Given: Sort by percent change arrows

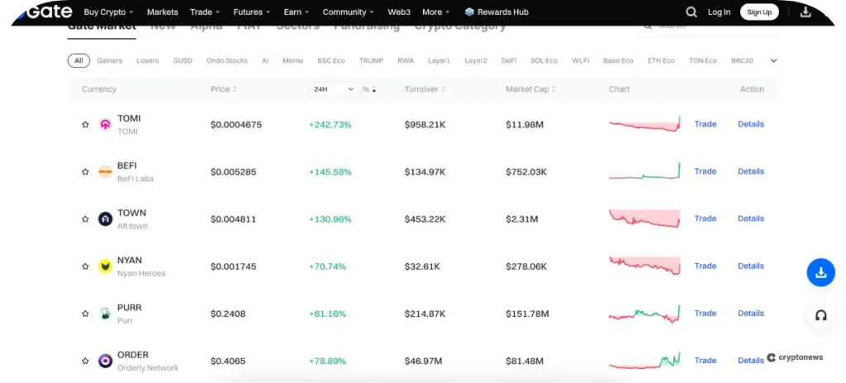Looking at the screenshot, I should 374,89.
